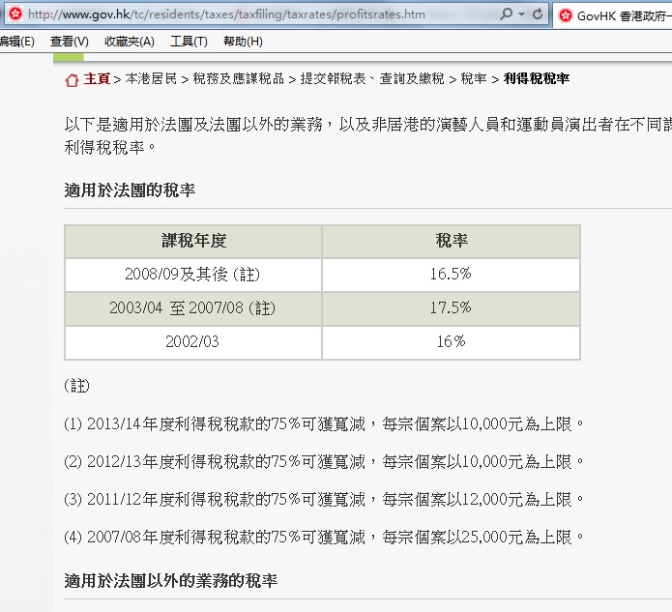The height and width of the screenshot is (612, 672).
Task: Open the 收藏夹(A) menu
Action: pos(129,42)
